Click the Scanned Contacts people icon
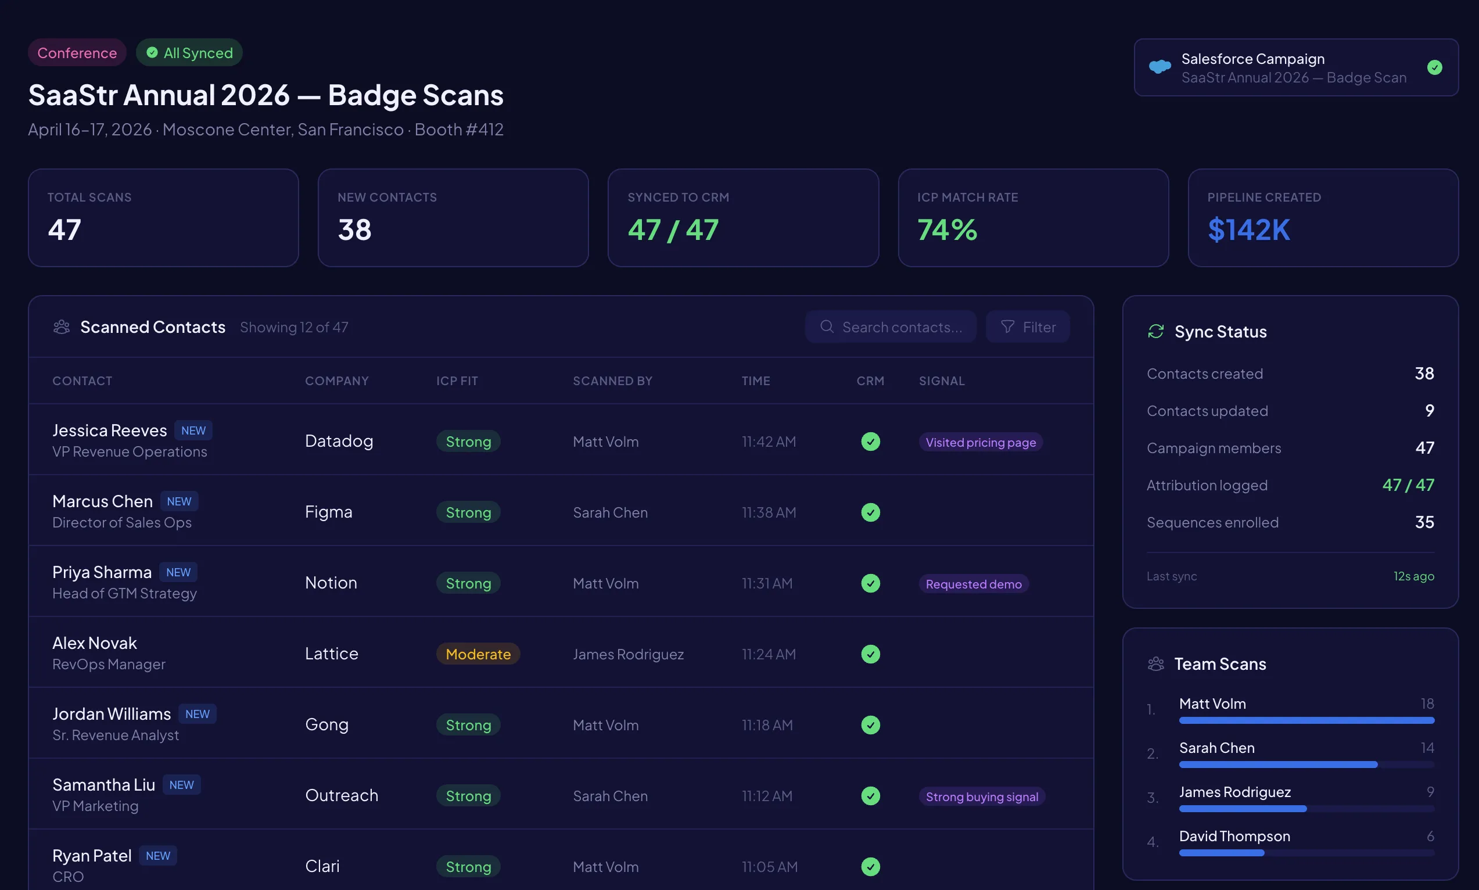Image resolution: width=1479 pixels, height=890 pixels. (61, 327)
